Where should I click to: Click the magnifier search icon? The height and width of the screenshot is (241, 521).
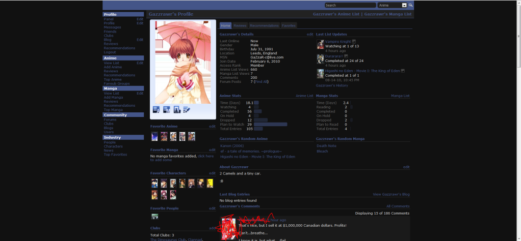click(x=411, y=5)
